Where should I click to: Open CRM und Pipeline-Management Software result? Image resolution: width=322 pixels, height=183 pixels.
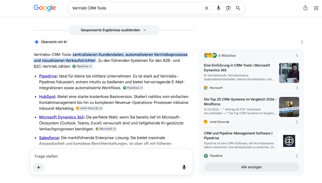coord(238,135)
